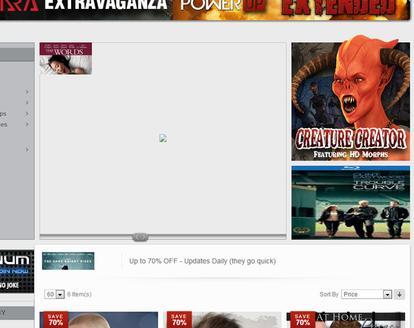Viewport: 414px width, 328px height.
Task: Open the Creature Creator HD Morphs banner
Action: 351,98
